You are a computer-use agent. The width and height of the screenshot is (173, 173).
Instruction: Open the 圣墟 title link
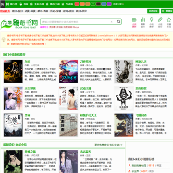pos(27,115)
